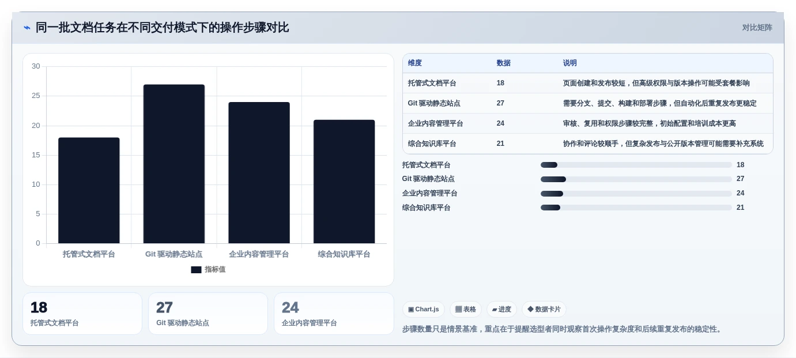Viewport: 796px width, 358px height.
Task: Click the 综合知识库平台 progress row label
Action: click(x=427, y=208)
